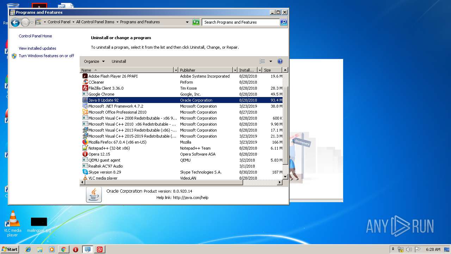This screenshot has width=451, height=254.
Task: Click the network tray icon
Action: pos(401,249)
